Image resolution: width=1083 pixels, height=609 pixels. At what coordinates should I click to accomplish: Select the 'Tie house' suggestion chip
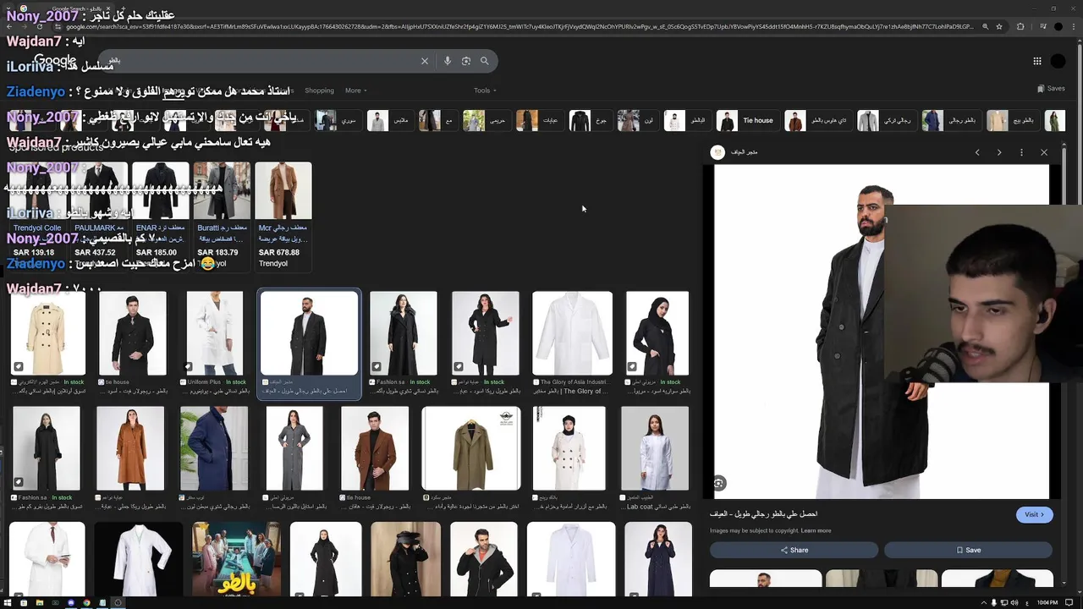(746, 120)
